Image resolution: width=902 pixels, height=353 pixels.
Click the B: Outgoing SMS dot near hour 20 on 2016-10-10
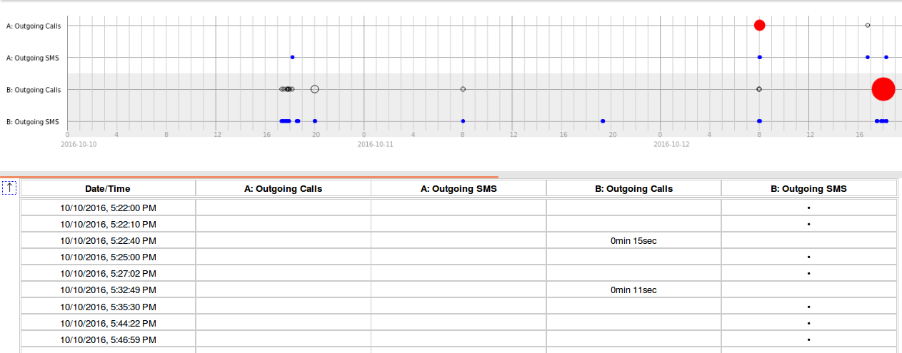click(x=315, y=121)
